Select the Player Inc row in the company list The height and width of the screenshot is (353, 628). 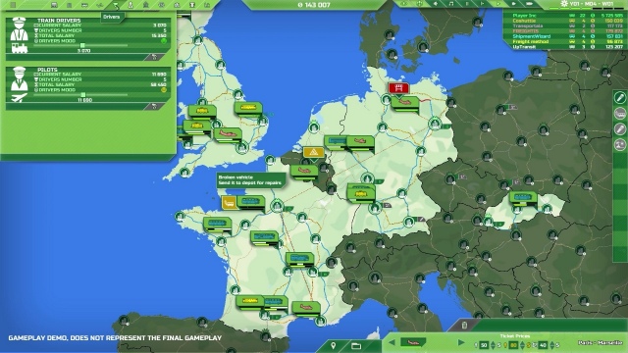coord(565,16)
